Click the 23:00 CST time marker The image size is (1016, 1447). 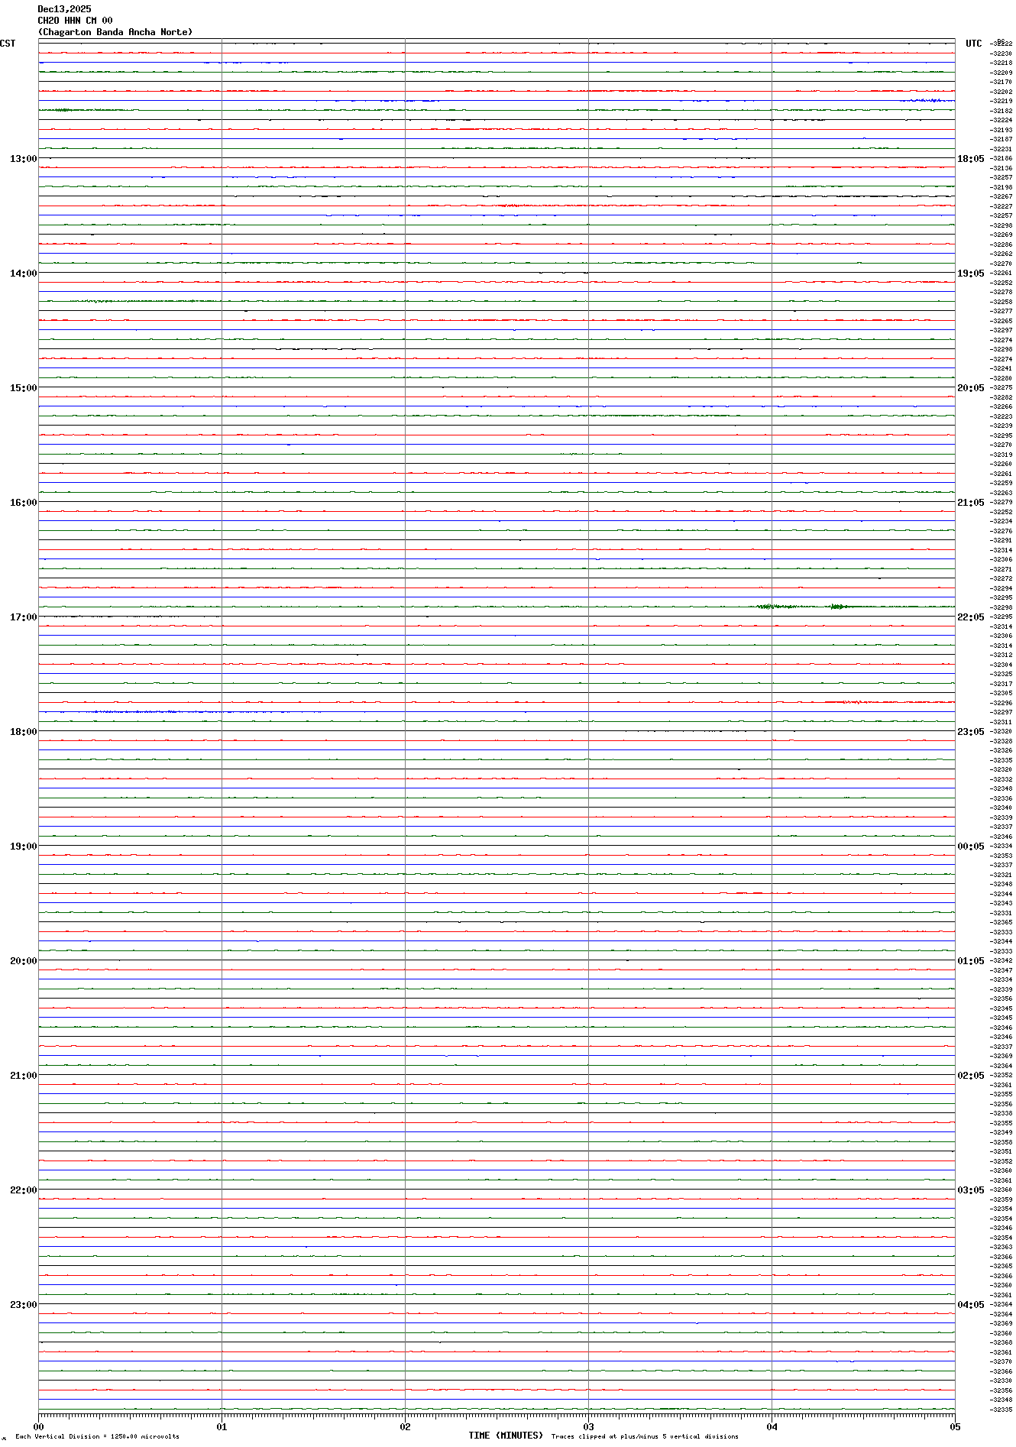[23, 1305]
